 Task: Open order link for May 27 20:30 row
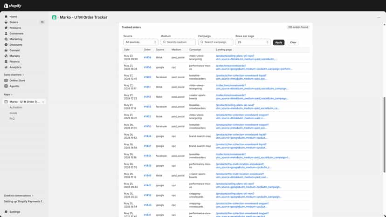(x=147, y=58)
